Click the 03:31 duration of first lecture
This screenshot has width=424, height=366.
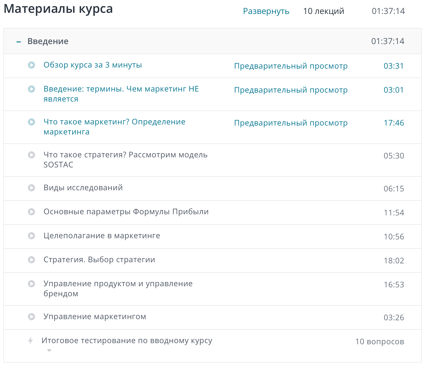394,66
